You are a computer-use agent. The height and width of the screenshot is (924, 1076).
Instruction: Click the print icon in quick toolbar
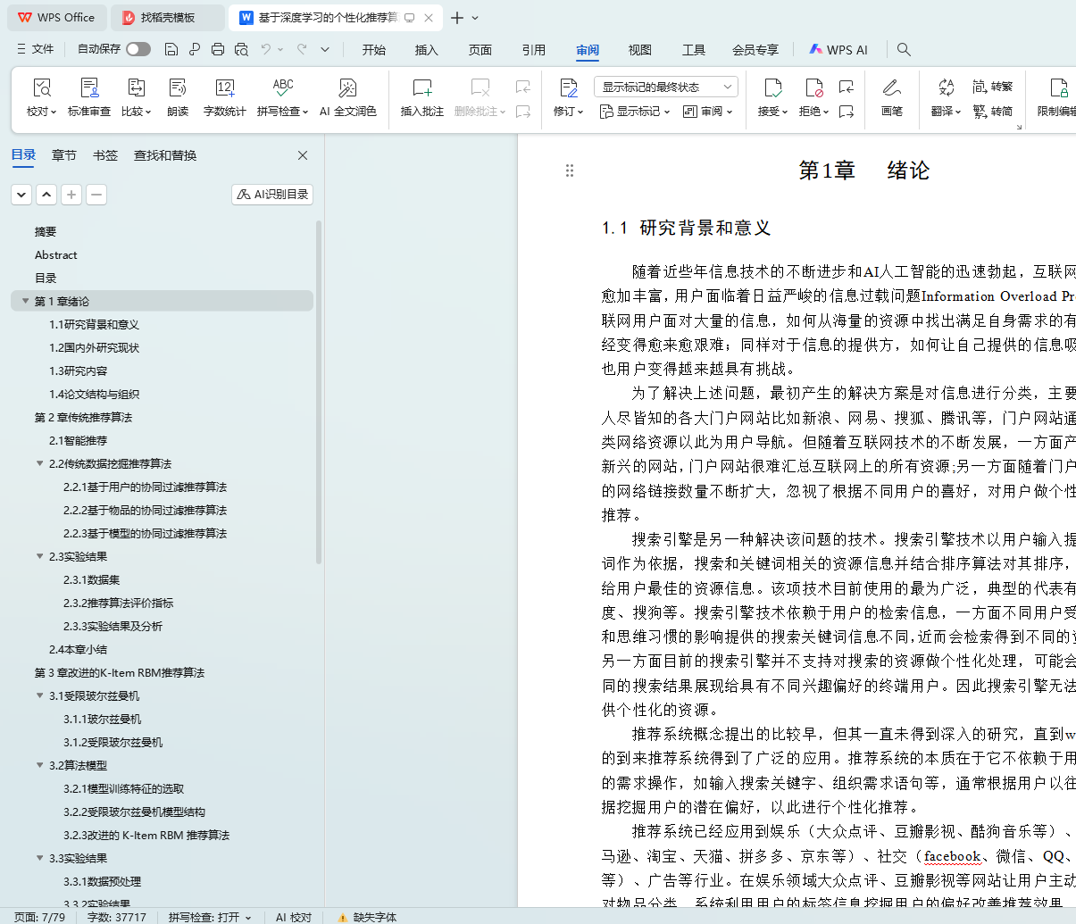(x=218, y=49)
